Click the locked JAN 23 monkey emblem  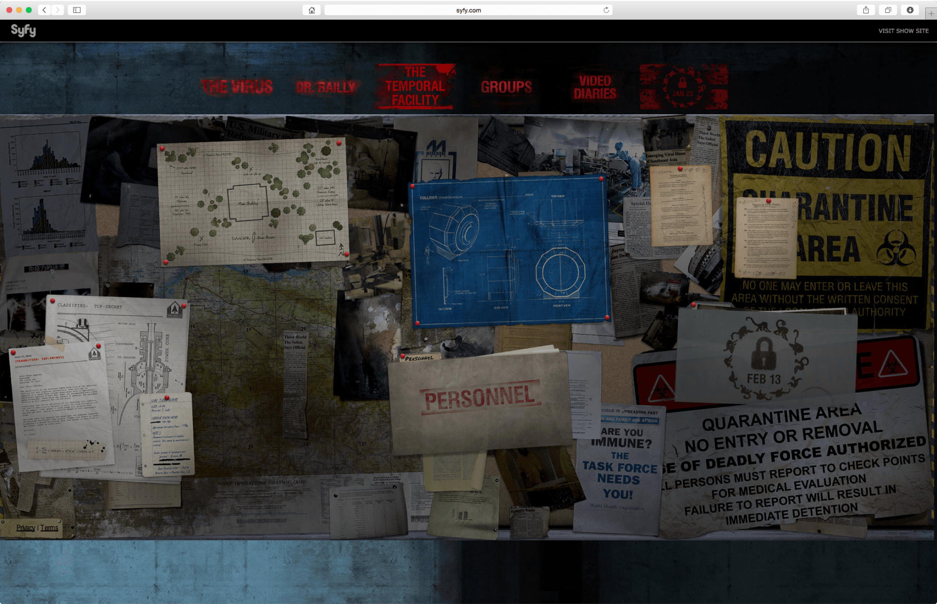coord(683,87)
